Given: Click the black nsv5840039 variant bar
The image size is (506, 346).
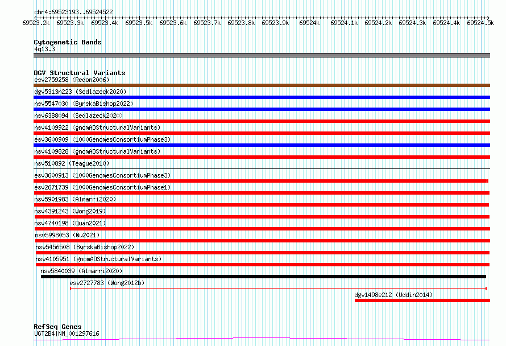Looking at the screenshot, I should pos(263,277).
